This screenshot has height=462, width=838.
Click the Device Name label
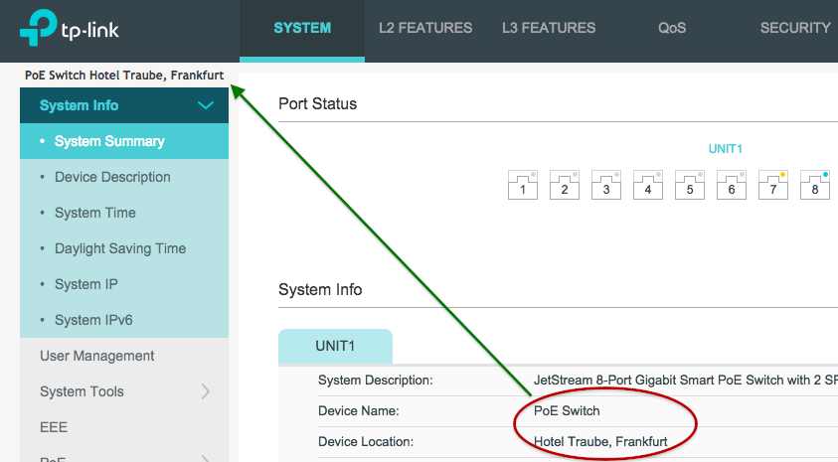coord(359,410)
